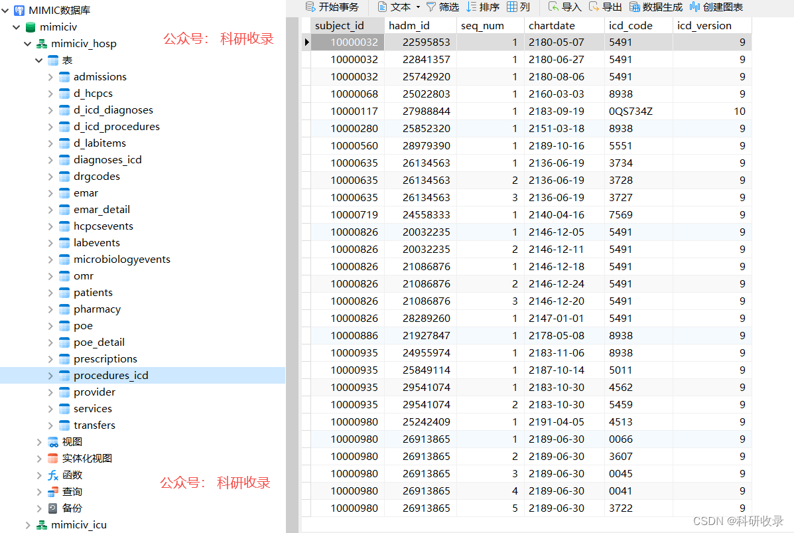Select the d_icd_diagnoses table

pyautogui.click(x=113, y=110)
